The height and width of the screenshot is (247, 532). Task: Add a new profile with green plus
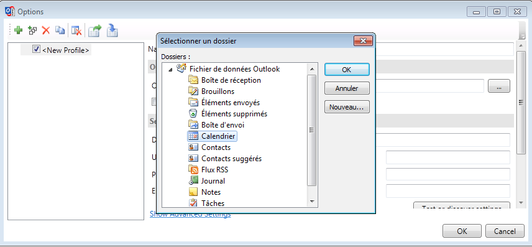18,30
